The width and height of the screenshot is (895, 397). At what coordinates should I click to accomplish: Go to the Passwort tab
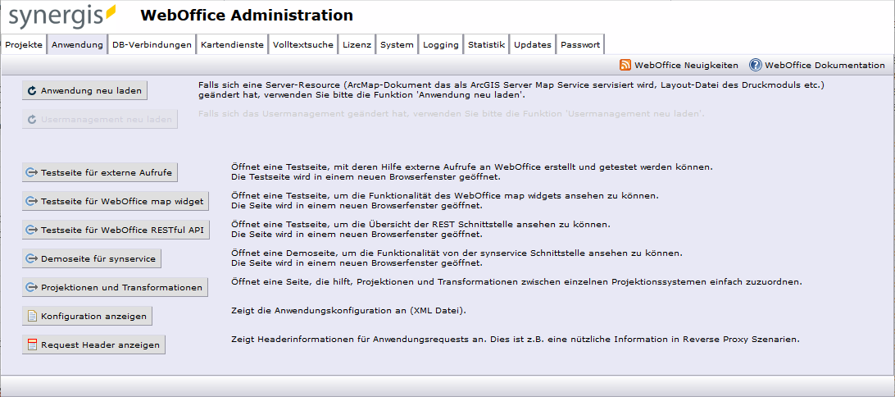(x=580, y=44)
